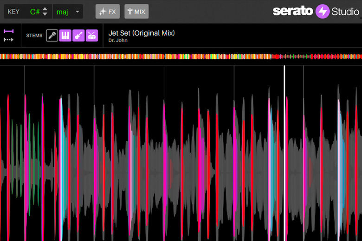Click the song title Jet Set (Original Mix)
This screenshot has width=362, height=241.
coord(142,33)
